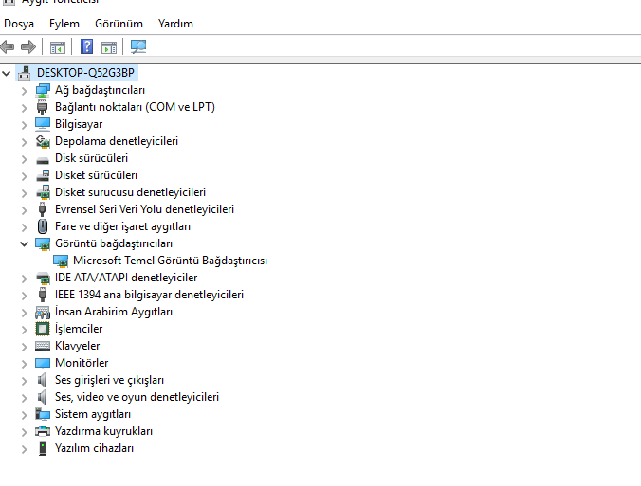Screen dimensions: 641x486
Task: Click the DESKTOP-Q52G3BP computer icon
Action: tap(24, 73)
